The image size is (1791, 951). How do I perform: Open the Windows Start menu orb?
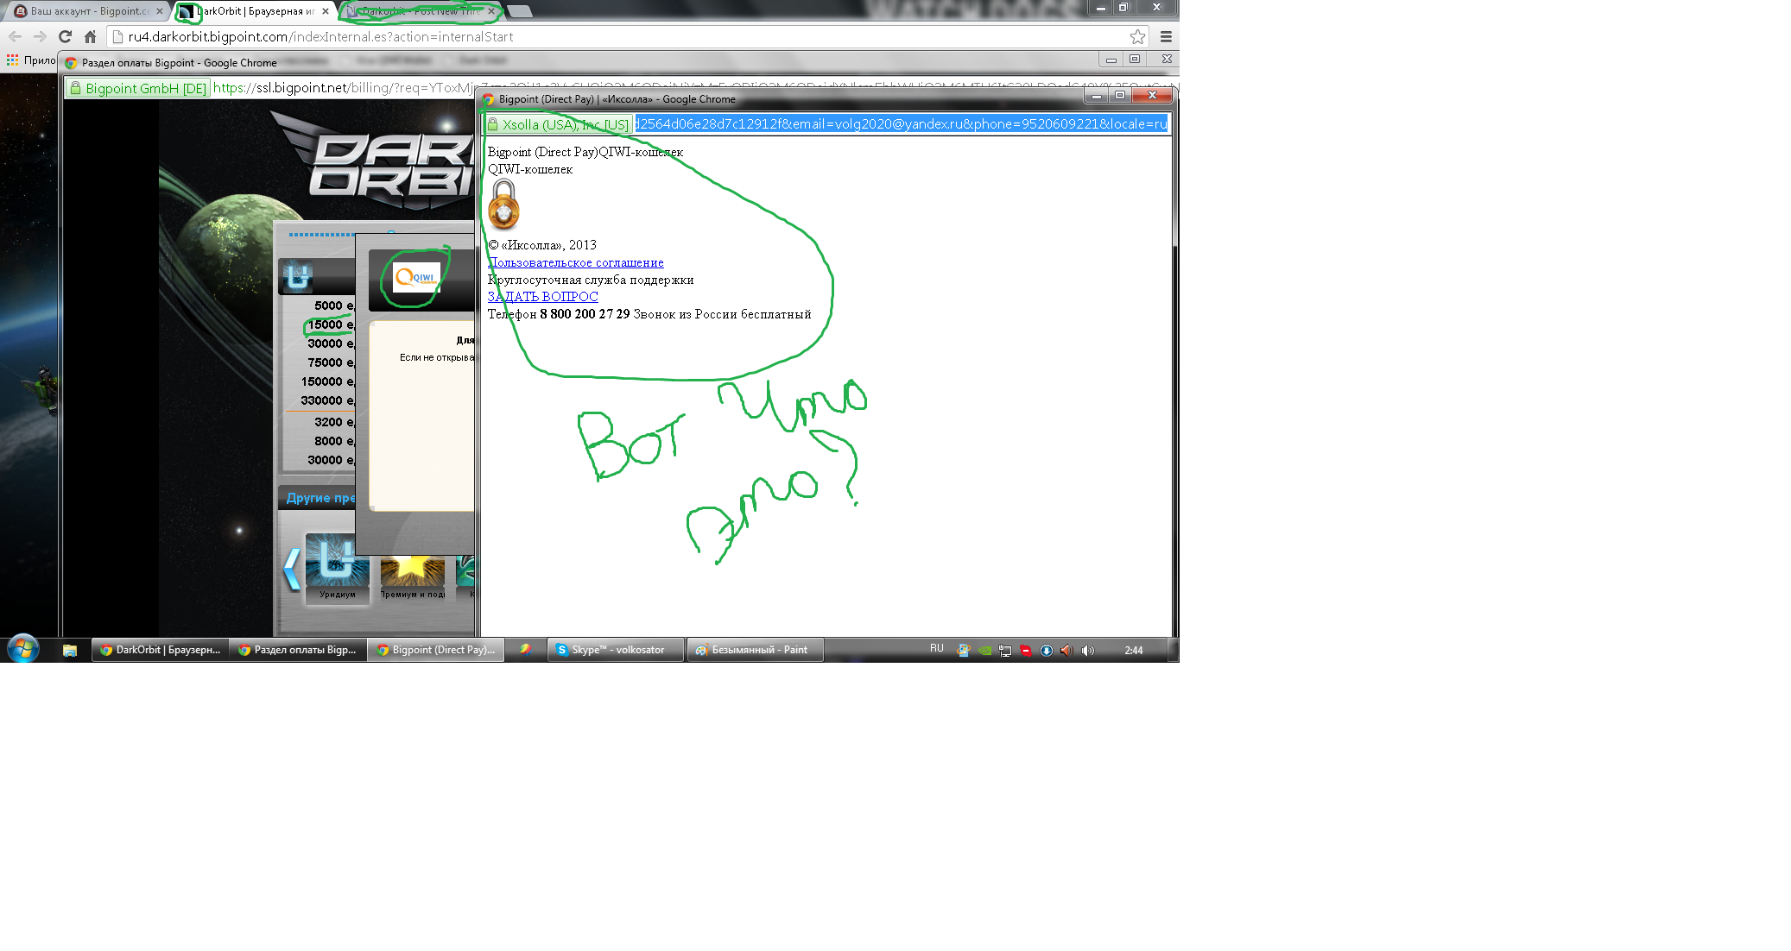pyautogui.click(x=23, y=649)
